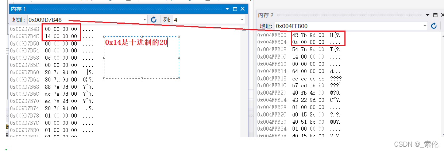Click hex bytes 40 fb 4f 00 in Memory 2
Screen dimensions: 444x151
[x=308, y=93]
